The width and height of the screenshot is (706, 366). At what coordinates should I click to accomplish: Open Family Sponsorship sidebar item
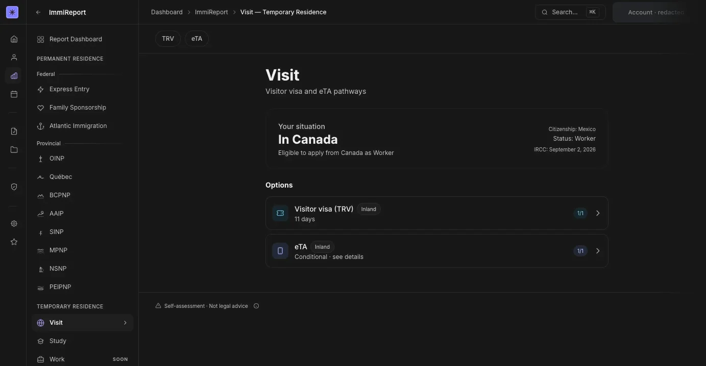tap(82, 108)
